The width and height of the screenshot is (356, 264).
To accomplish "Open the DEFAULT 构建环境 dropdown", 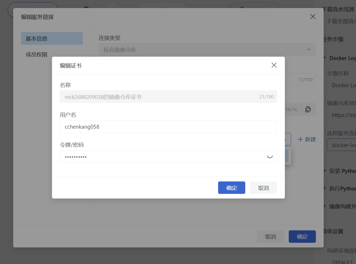I will pos(342,260).
